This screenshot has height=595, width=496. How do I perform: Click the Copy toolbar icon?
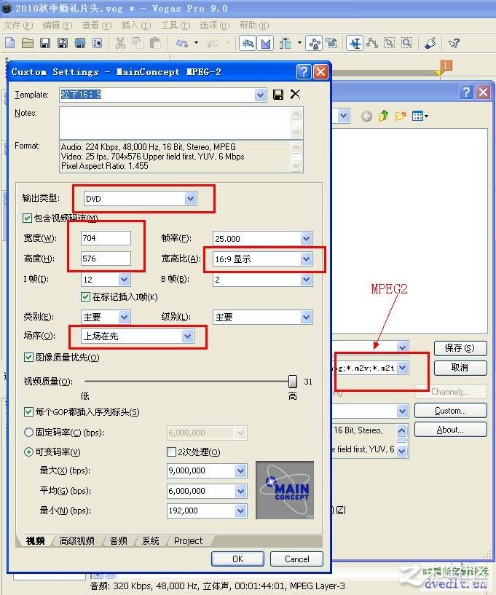click(x=138, y=43)
